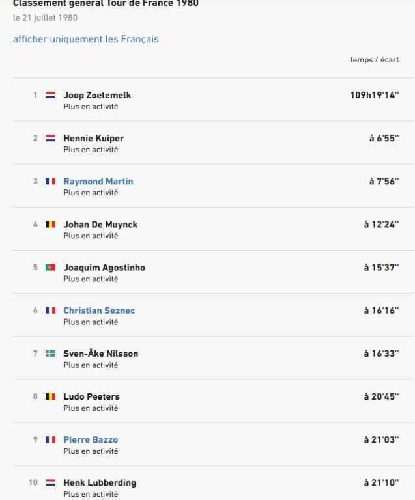415x500 pixels.
Task: Click the name Hennie Kuiper
Action: 93,138
